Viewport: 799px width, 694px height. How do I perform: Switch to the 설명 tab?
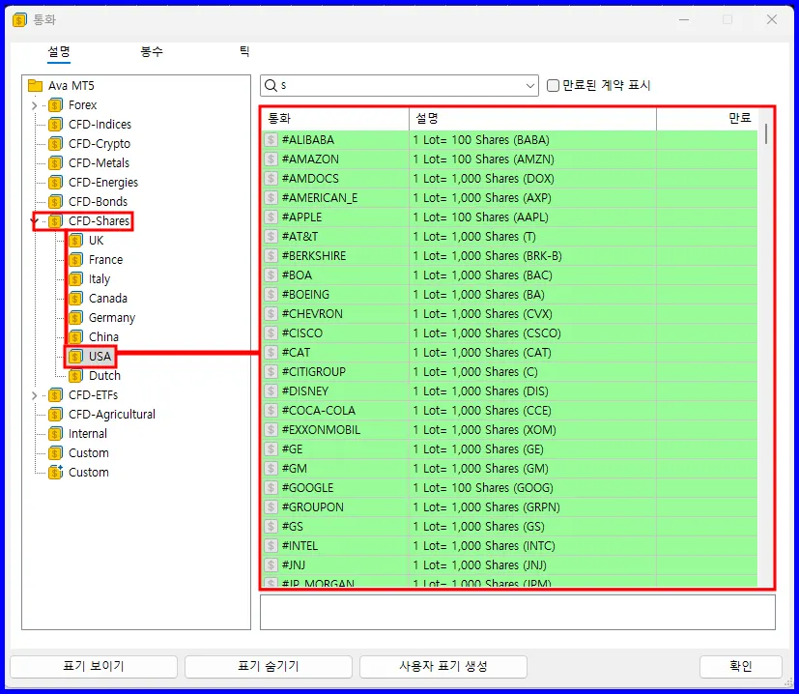point(59,51)
